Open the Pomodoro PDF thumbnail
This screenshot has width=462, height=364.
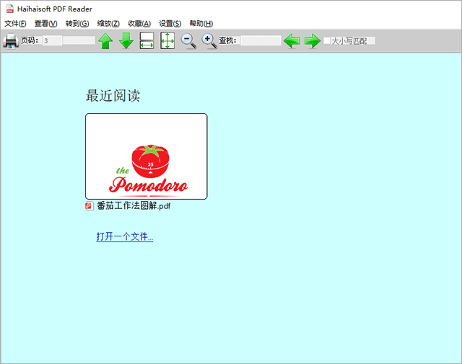(x=147, y=156)
